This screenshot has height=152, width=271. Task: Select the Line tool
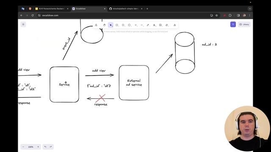[x=142, y=25]
